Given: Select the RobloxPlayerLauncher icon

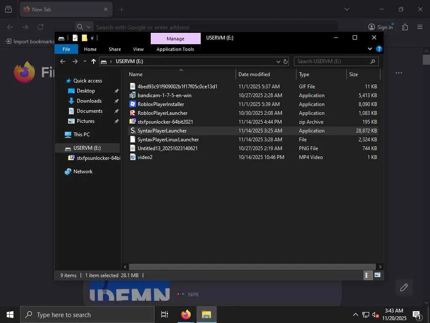Looking at the screenshot, I should point(133,113).
